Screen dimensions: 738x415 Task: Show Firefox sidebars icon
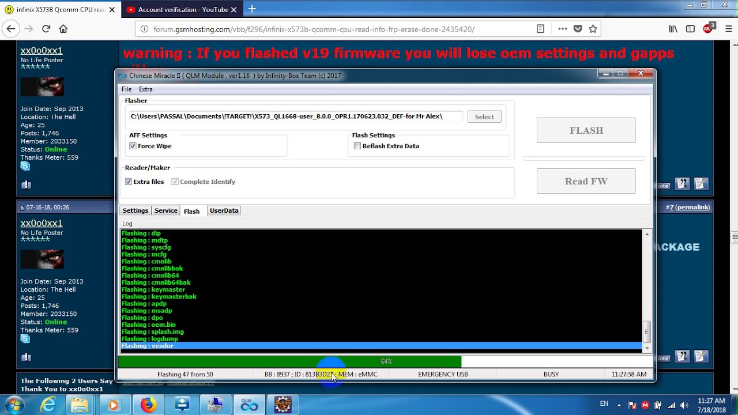pos(690,29)
